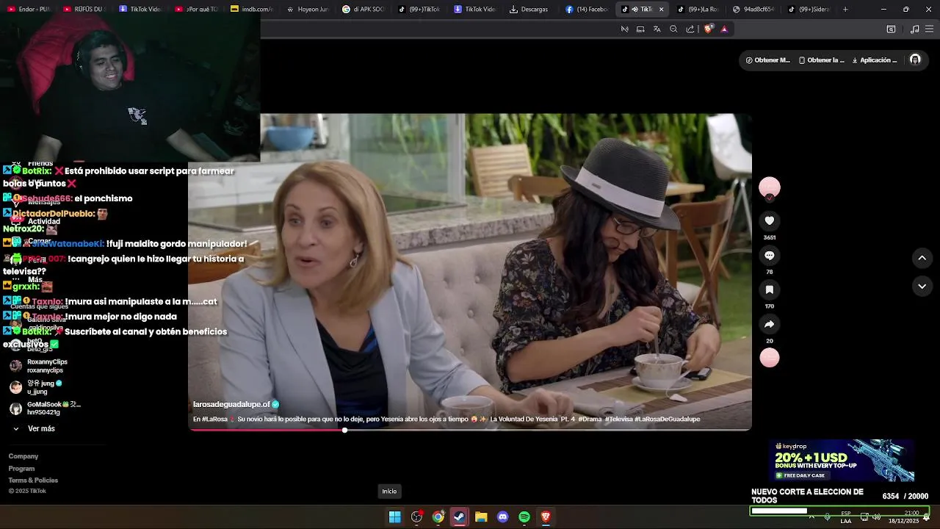Switch to the Hoyeon Jung tab
Screen dimensions: 940x529
click(308, 10)
